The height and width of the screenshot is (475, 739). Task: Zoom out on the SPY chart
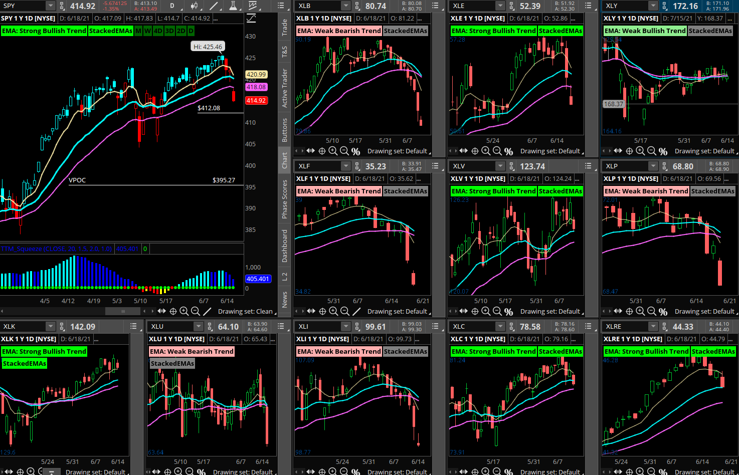(196, 311)
